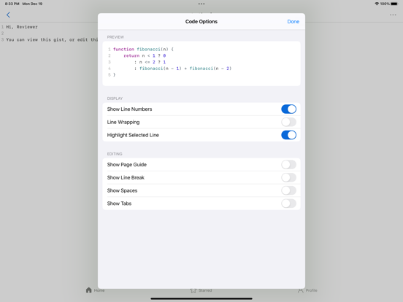Click the 'return n < 1 ? 0' preview line
The image size is (403, 302).
tap(145, 55)
